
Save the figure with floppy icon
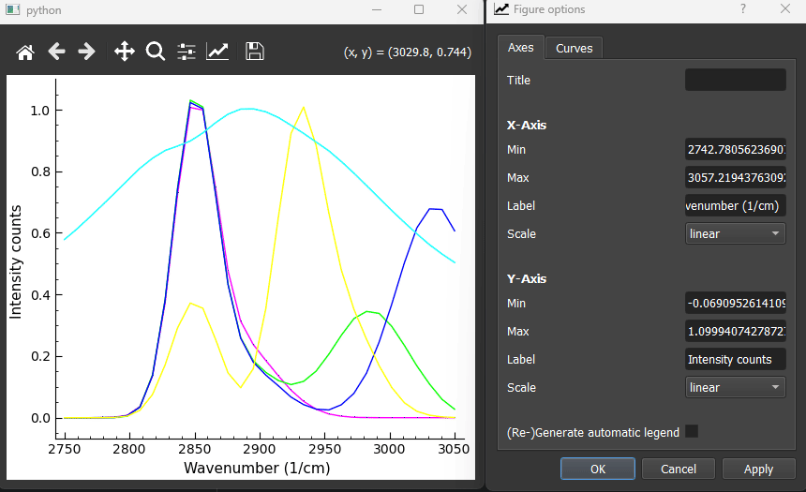(254, 52)
